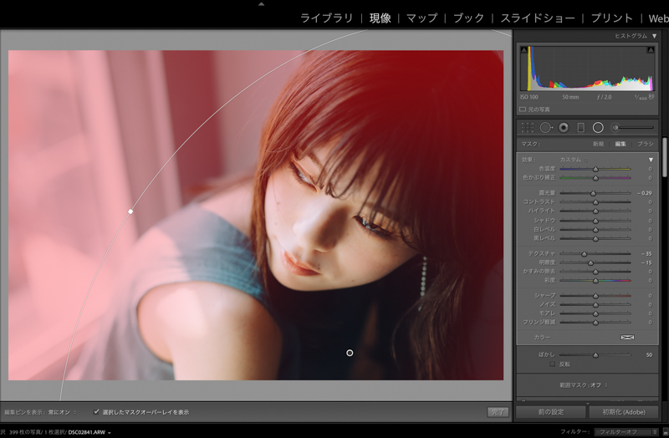Click bottom panel collapse arrow below sliders
The height and width of the screenshot is (438, 669).
588,403
